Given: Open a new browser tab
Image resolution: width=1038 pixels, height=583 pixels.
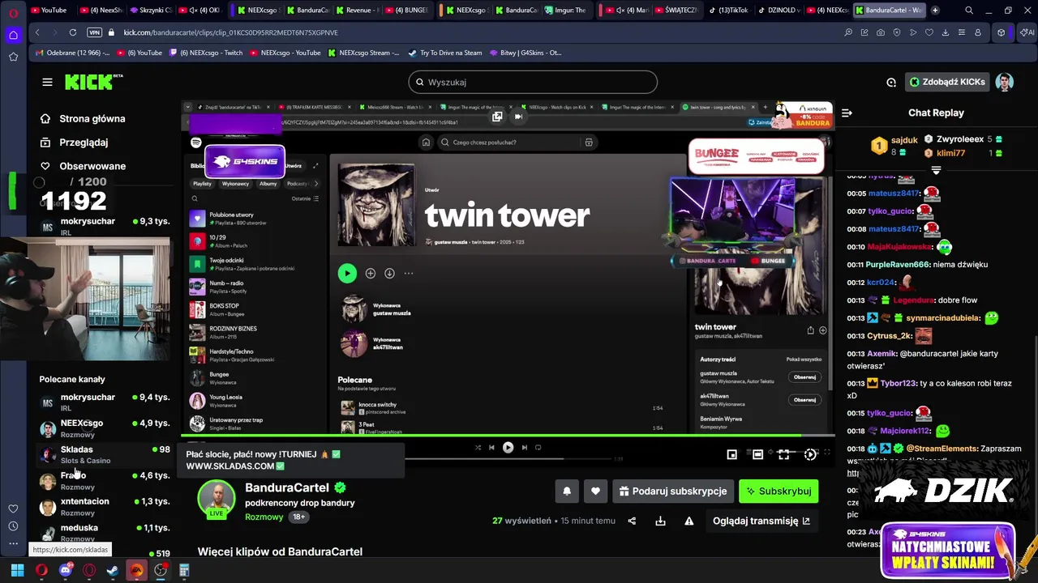Looking at the screenshot, I should [935, 10].
